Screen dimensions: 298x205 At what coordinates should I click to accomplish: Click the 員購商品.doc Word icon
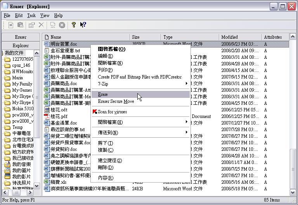[x=47, y=84]
